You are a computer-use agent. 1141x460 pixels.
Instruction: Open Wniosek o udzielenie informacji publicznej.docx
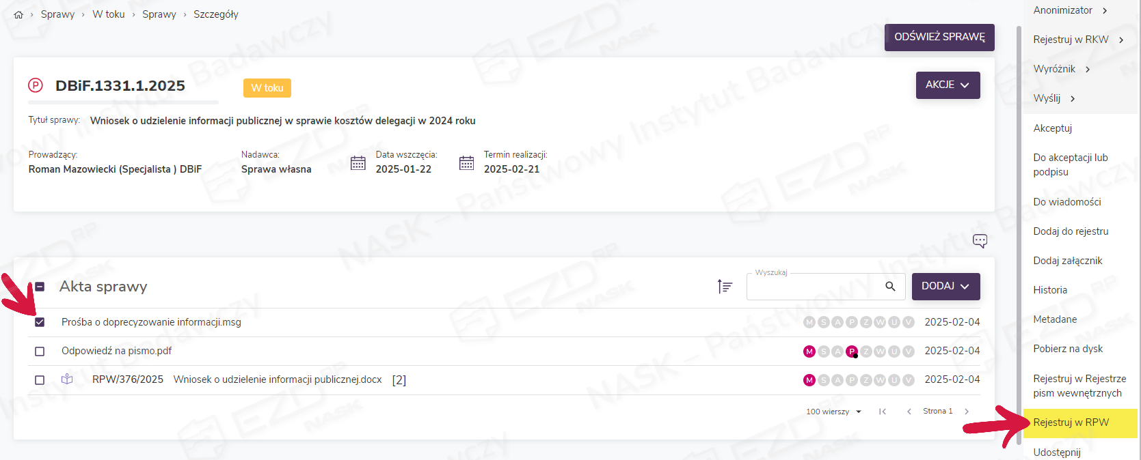pyautogui.click(x=278, y=379)
